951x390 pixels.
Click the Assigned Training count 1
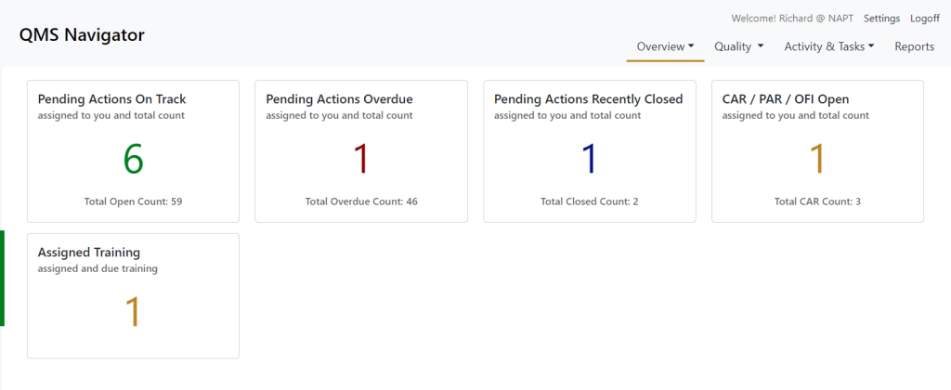tap(132, 312)
